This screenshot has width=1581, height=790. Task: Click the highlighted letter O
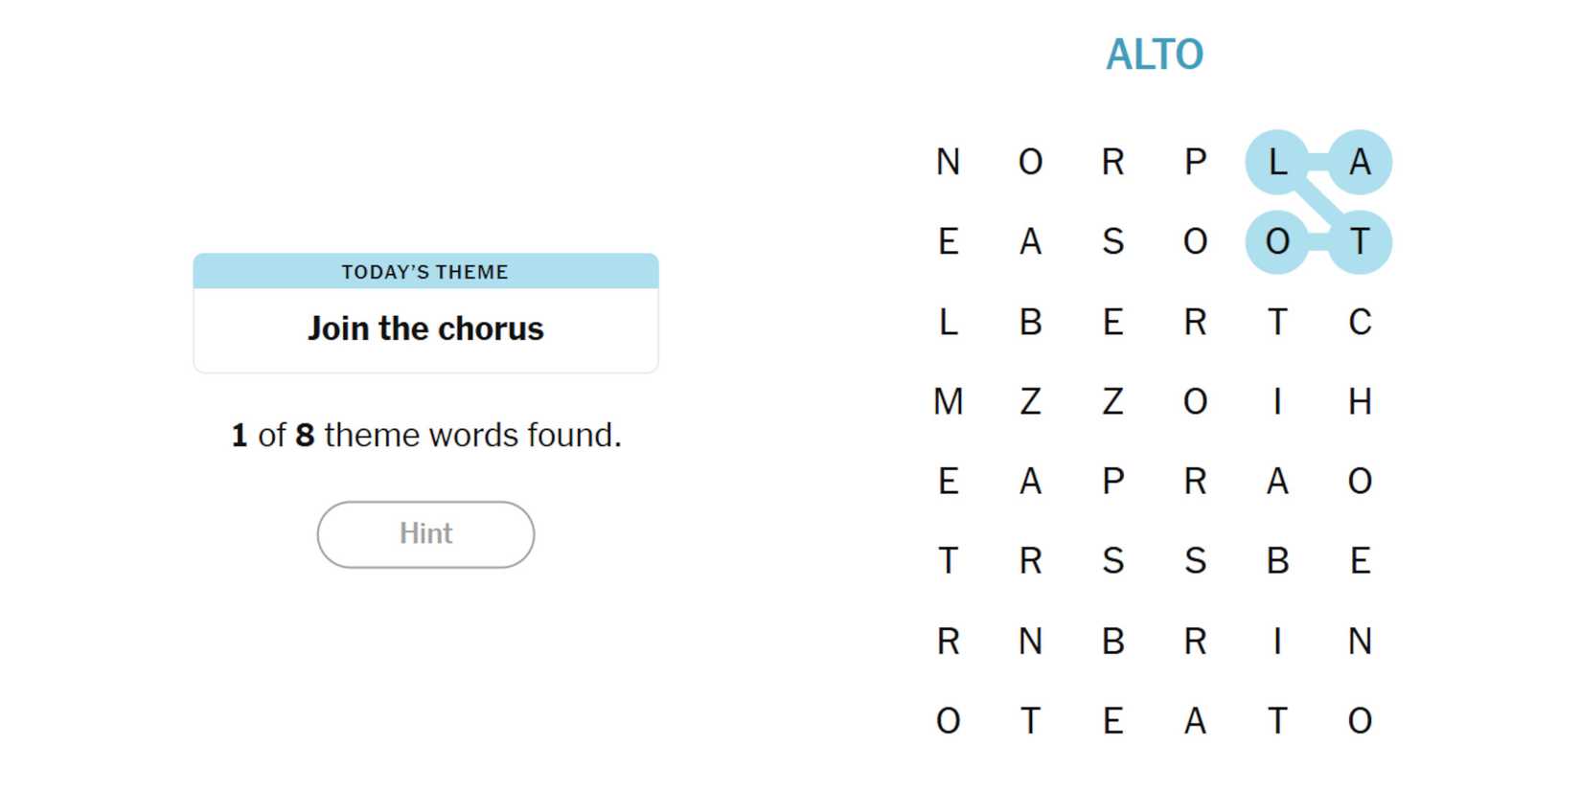point(1277,241)
